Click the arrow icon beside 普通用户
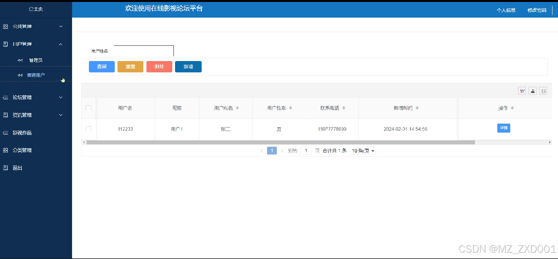The width and height of the screenshot is (558, 259). [20, 75]
